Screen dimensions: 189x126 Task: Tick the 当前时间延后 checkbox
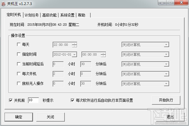[19, 64]
